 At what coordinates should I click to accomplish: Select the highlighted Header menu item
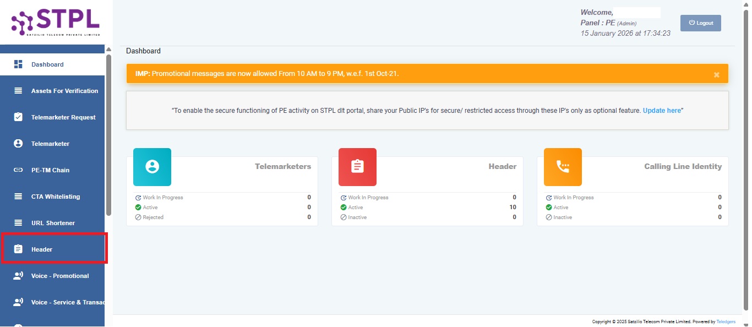point(42,249)
